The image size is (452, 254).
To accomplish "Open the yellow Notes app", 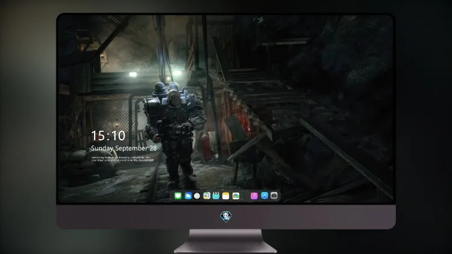I will click(x=226, y=196).
